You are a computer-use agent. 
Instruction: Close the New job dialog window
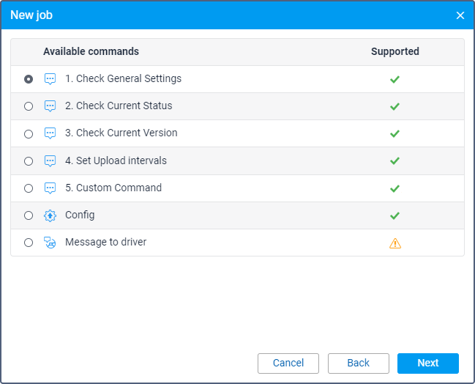point(460,15)
